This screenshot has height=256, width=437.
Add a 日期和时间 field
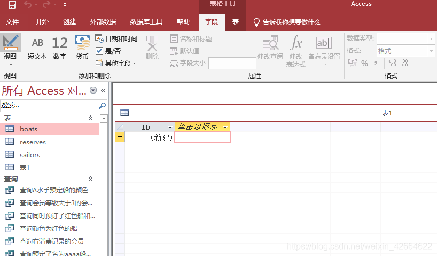click(x=116, y=39)
